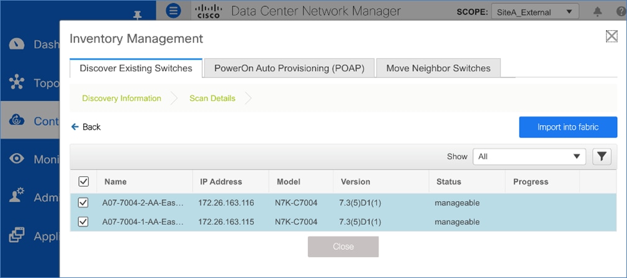The width and height of the screenshot is (627, 278).
Task: Open the SCOPE SiteA_External dropdown
Action: click(535, 12)
